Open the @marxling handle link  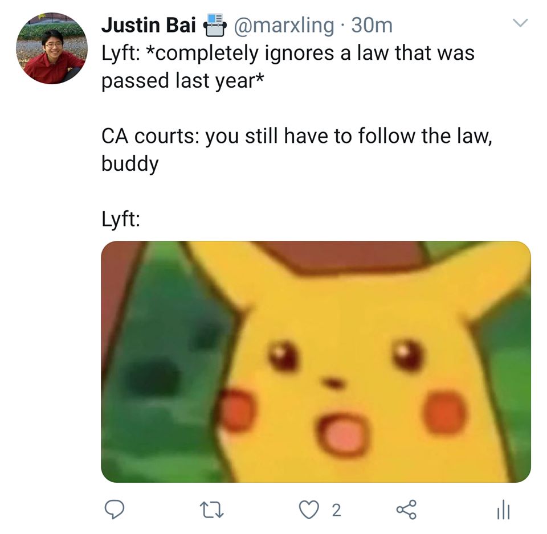283,26
